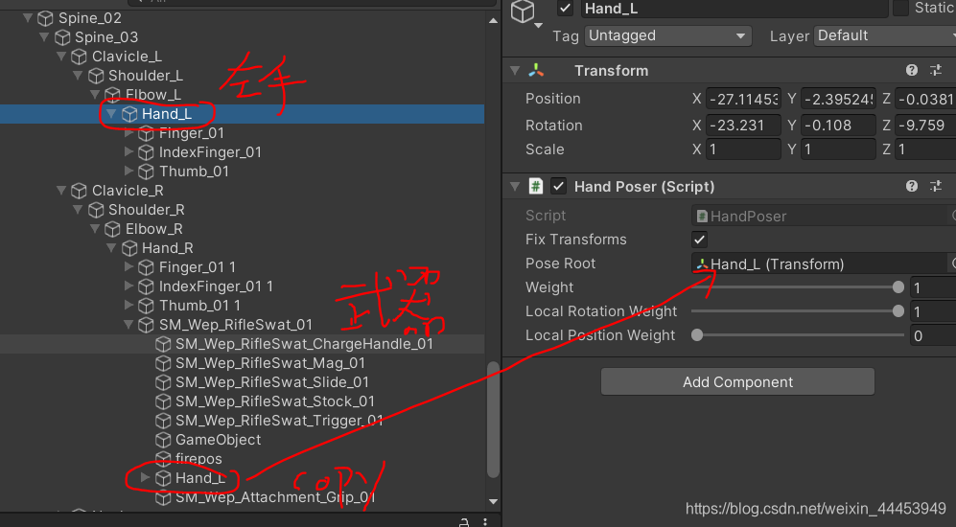Select Finger_01 under Hand_L
This screenshot has height=527, width=956.
[192, 133]
